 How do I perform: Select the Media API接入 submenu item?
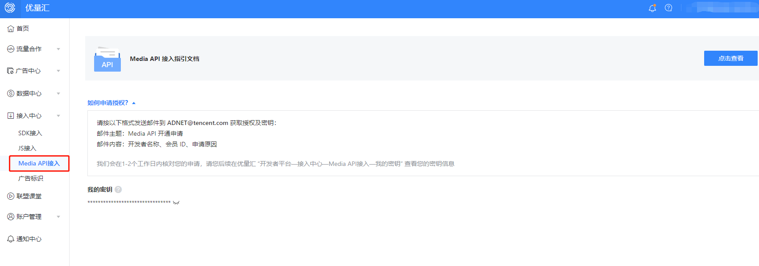point(39,163)
